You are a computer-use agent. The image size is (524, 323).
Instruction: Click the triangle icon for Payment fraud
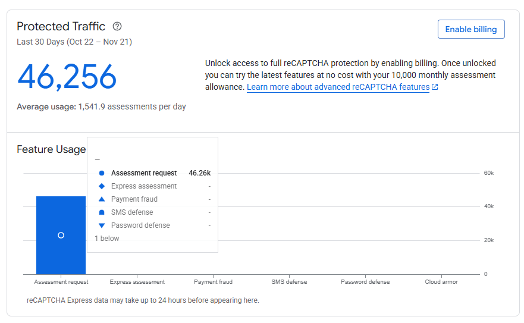[x=102, y=199]
